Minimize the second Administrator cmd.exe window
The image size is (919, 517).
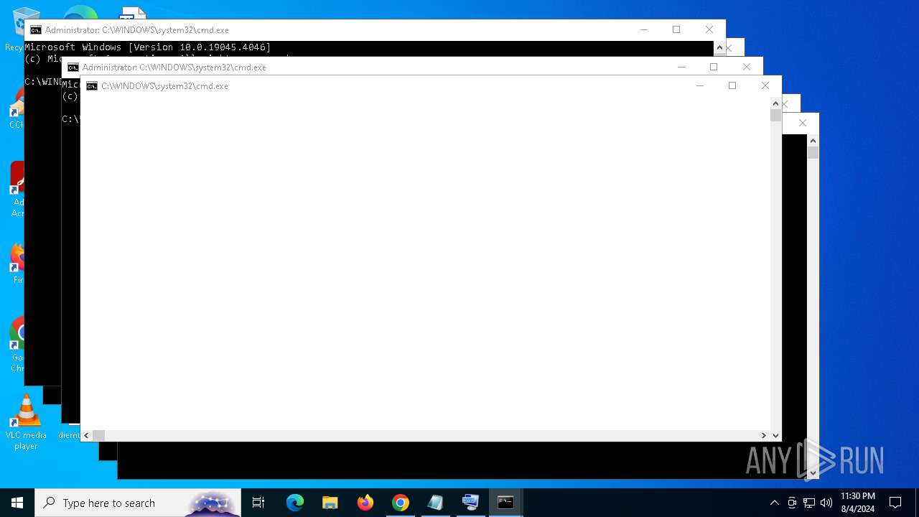681,67
